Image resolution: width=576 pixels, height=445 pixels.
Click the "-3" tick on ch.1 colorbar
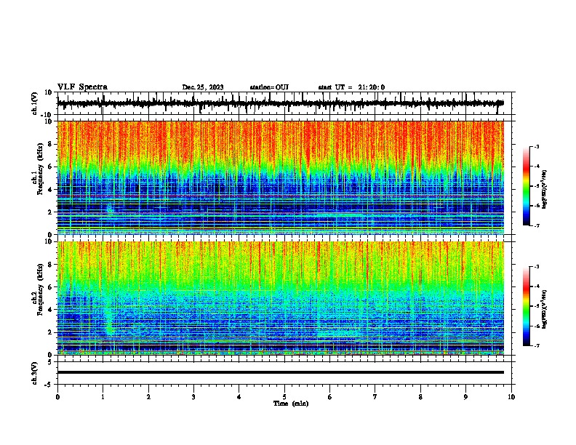pyautogui.click(x=537, y=147)
